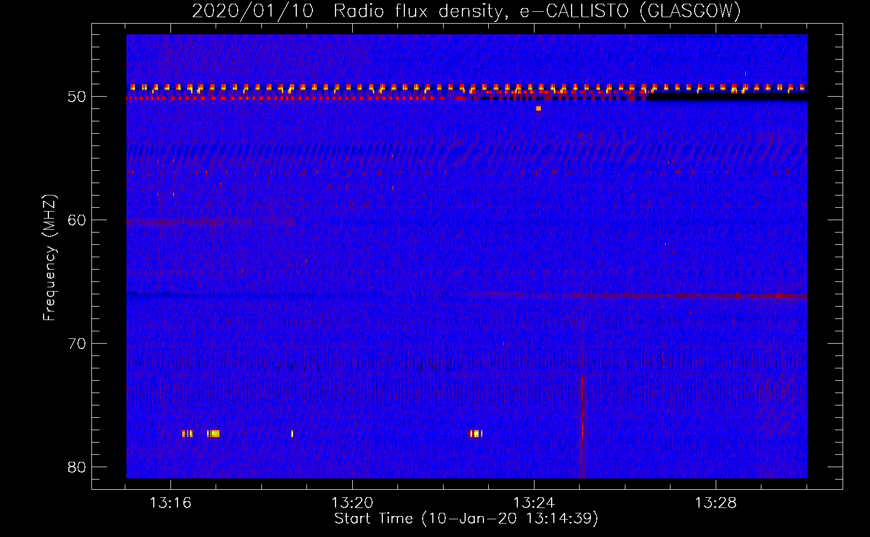Click the 70 MHz frequency tick label
Viewport: 870px width, 537px height.
(x=77, y=344)
